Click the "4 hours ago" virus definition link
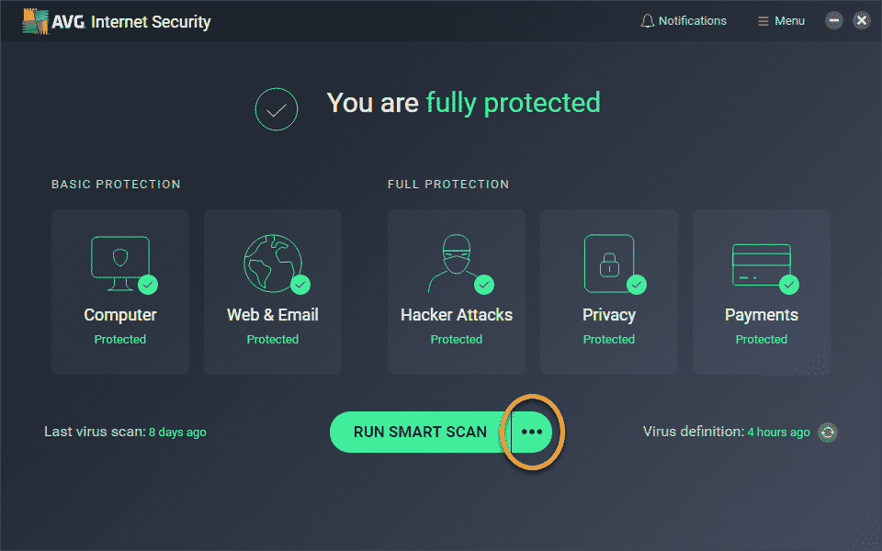 tap(778, 432)
